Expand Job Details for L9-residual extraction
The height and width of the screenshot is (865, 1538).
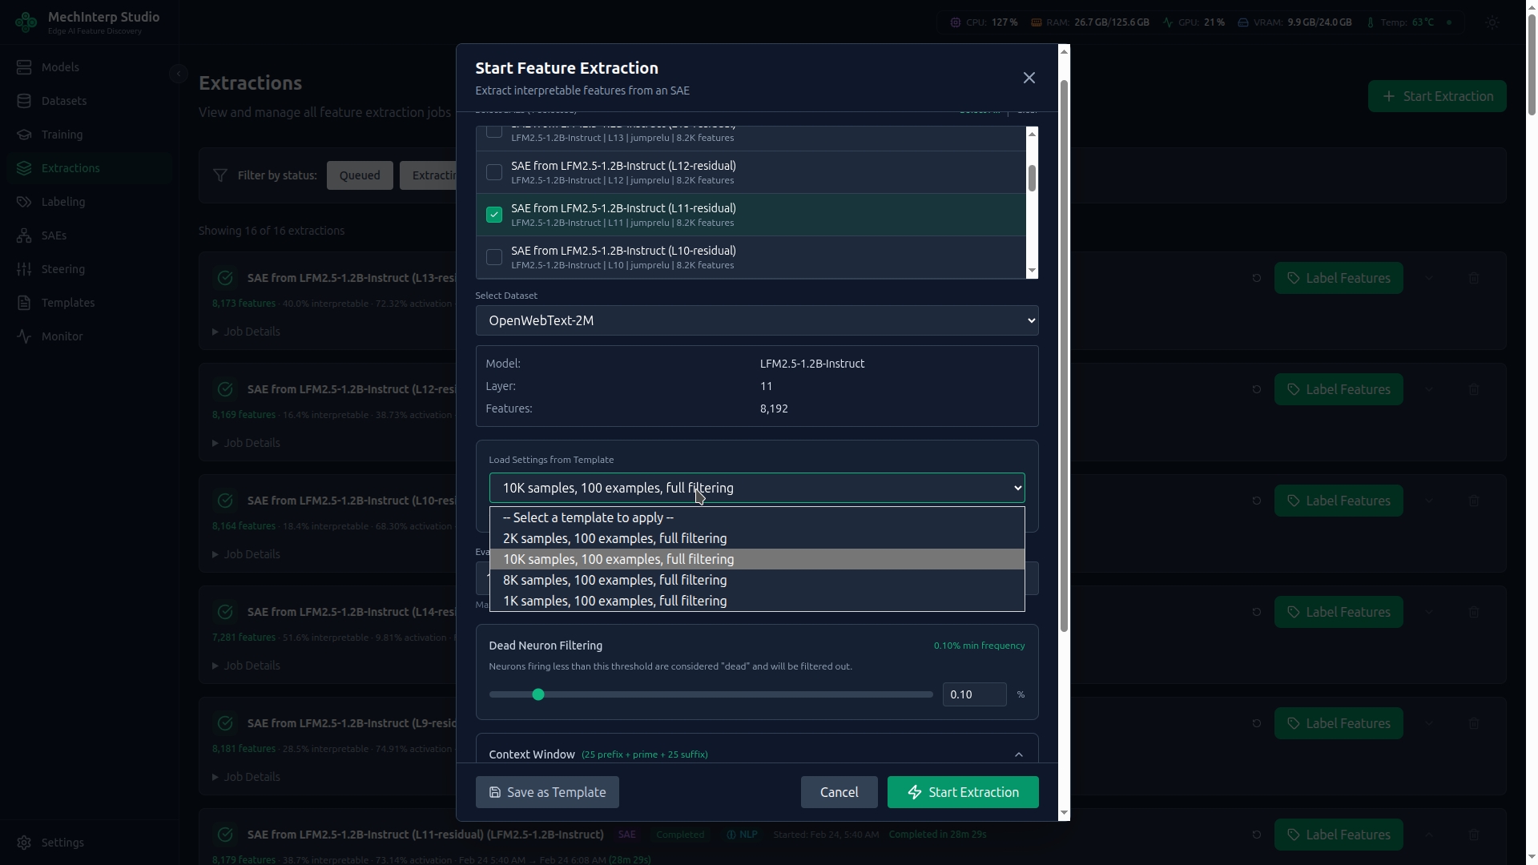coord(246,777)
